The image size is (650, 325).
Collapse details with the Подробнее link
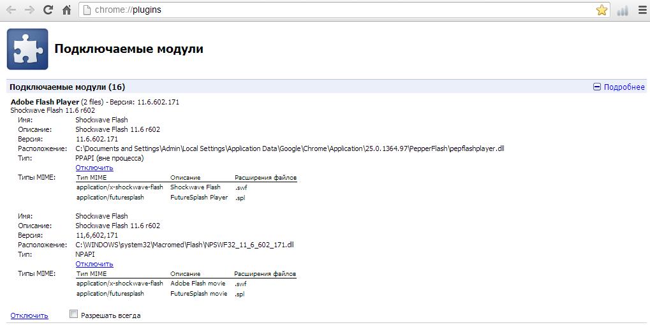click(619, 87)
